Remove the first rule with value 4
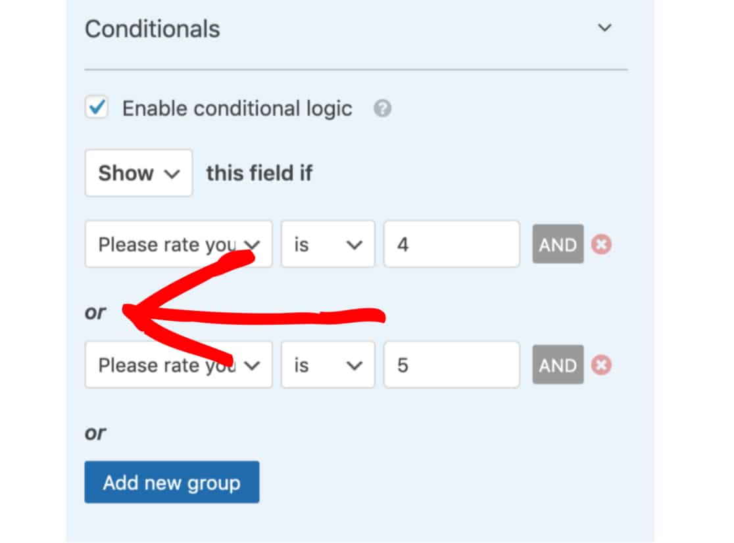This screenshot has height=543, width=734. pyautogui.click(x=600, y=245)
